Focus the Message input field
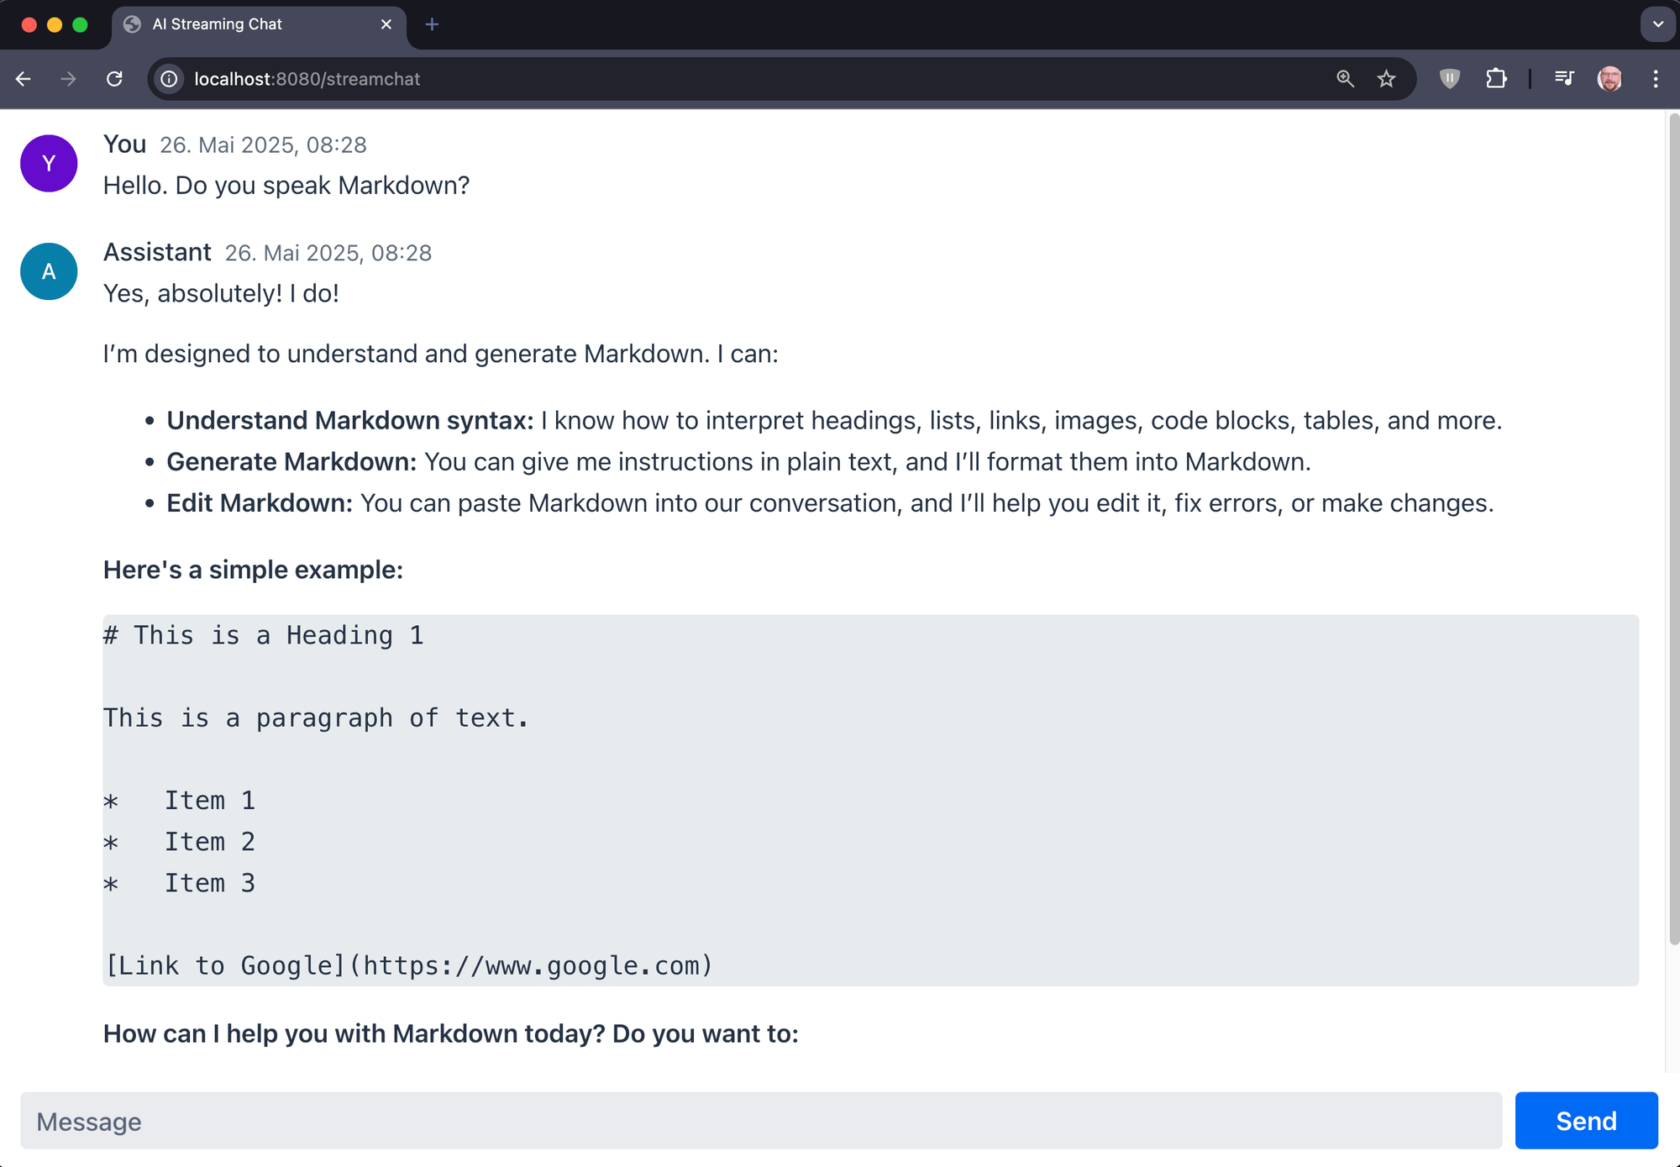 [761, 1121]
